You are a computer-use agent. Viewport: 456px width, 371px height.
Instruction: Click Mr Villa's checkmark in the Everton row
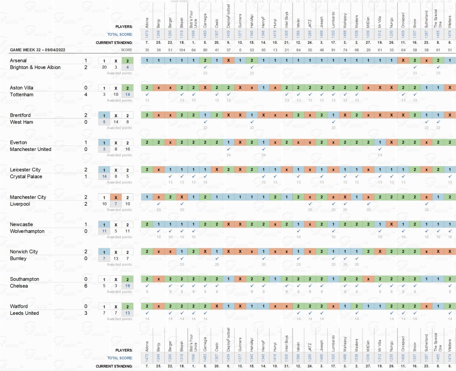pyautogui.click(x=379, y=149)
